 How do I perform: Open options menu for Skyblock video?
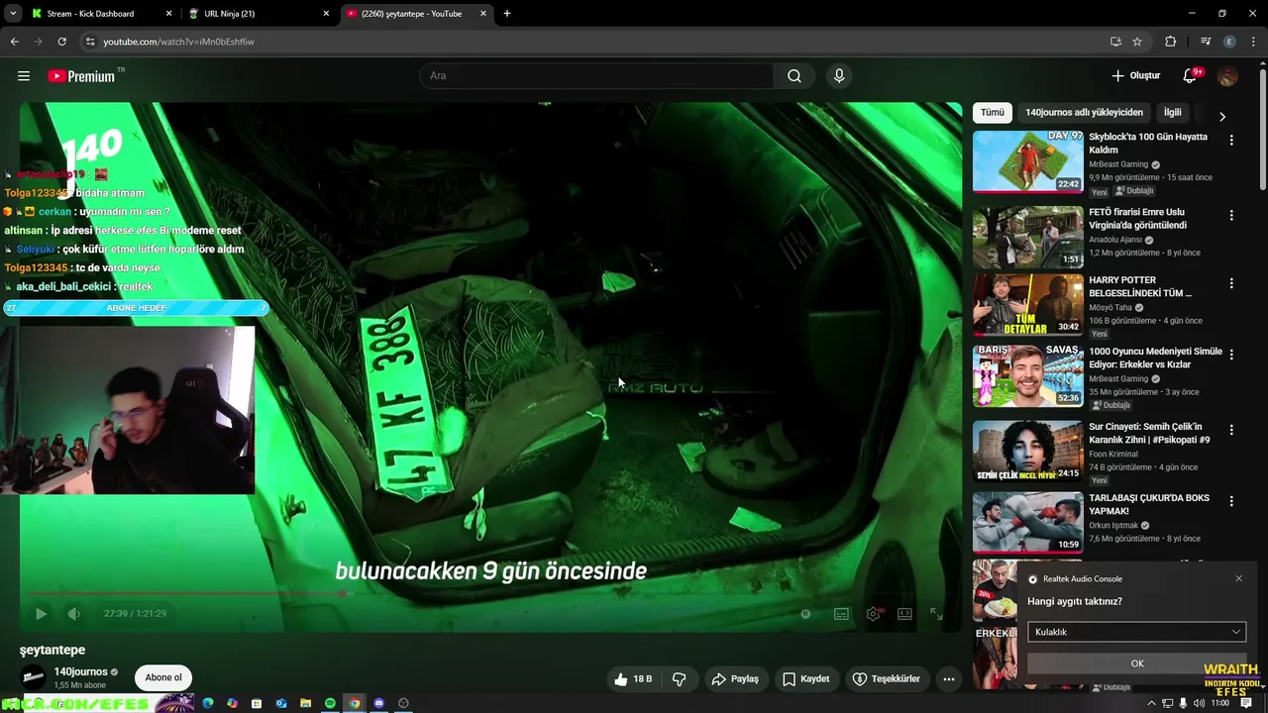(x=1231, y=141)
